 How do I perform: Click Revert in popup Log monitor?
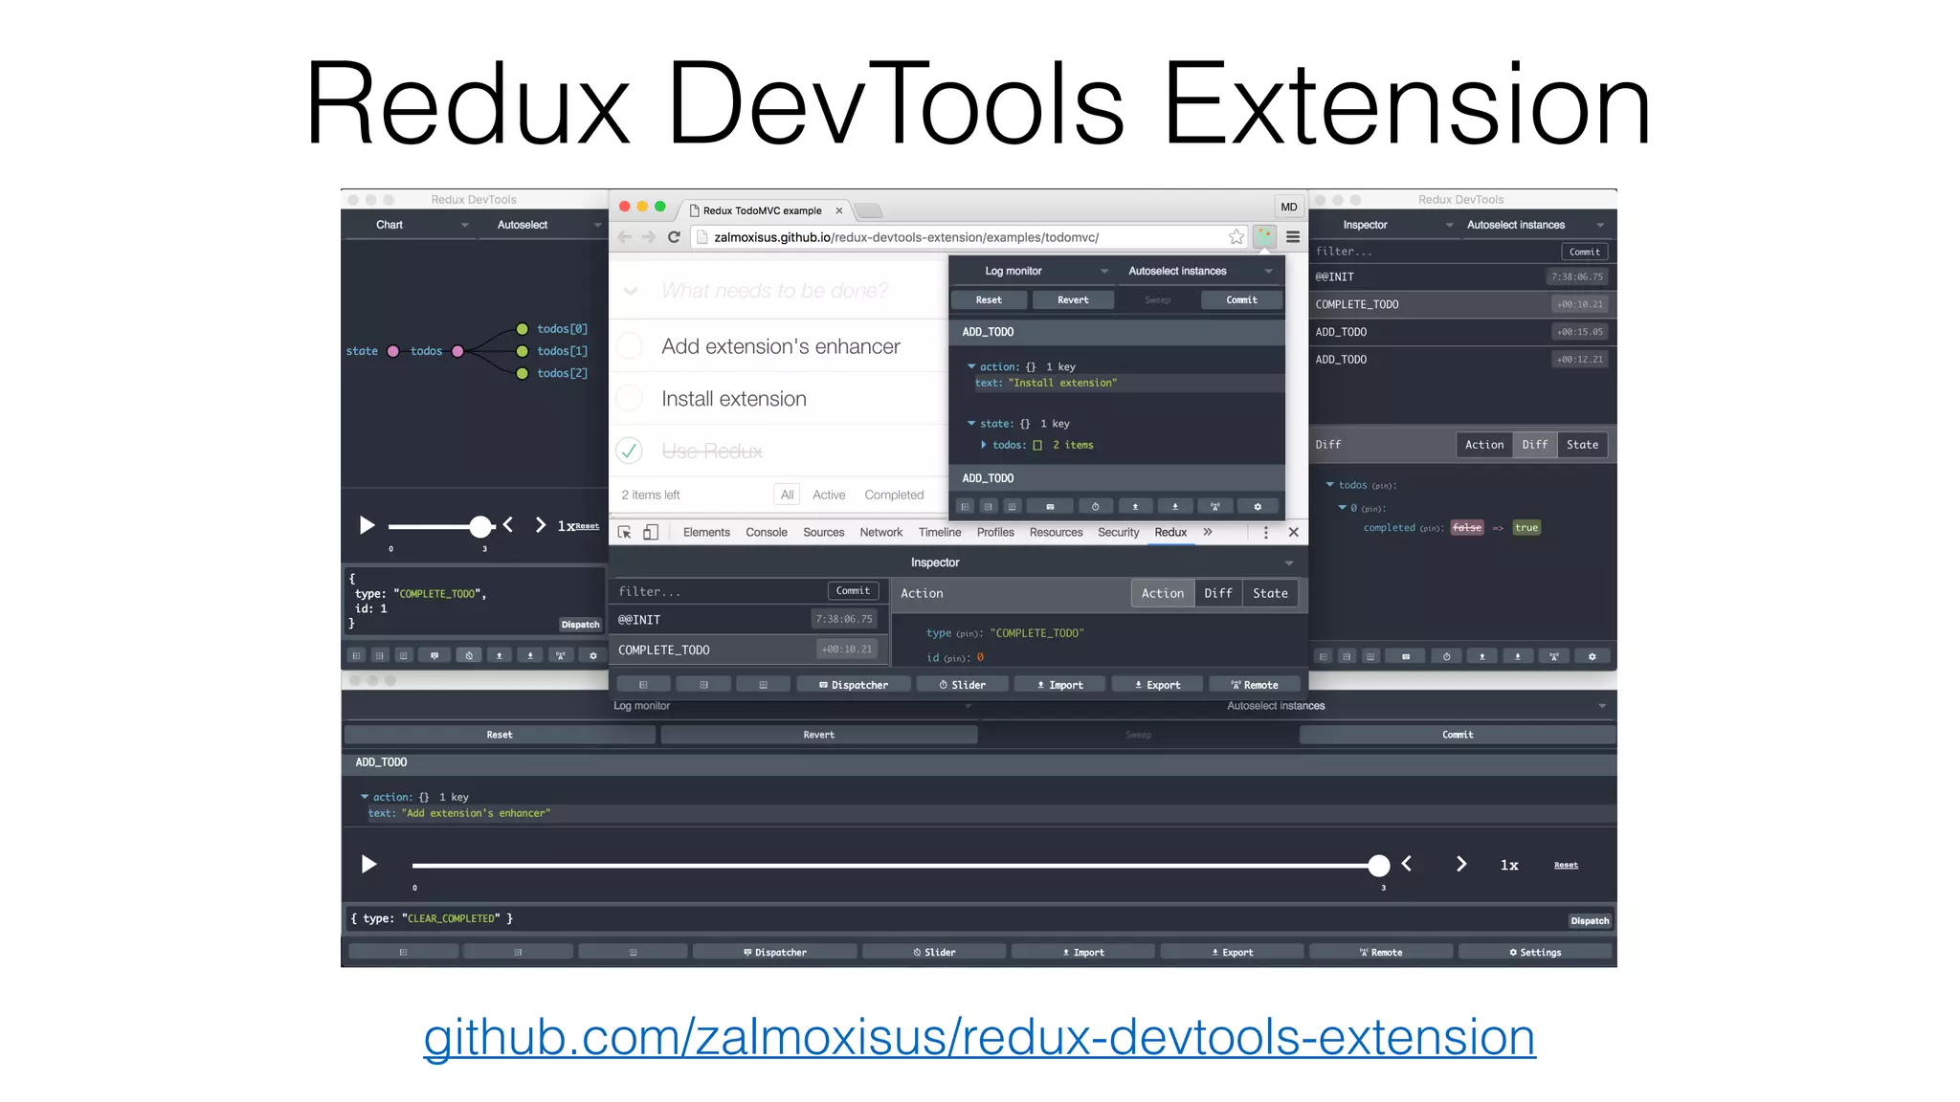(1073, 299)
